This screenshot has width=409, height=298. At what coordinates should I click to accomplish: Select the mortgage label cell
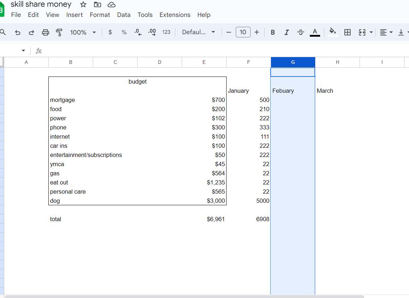pyautogui.click(x=71, y=100)
